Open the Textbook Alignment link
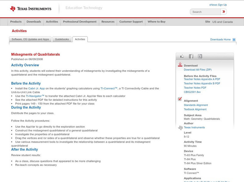244x182 pixels. point(195,109)
